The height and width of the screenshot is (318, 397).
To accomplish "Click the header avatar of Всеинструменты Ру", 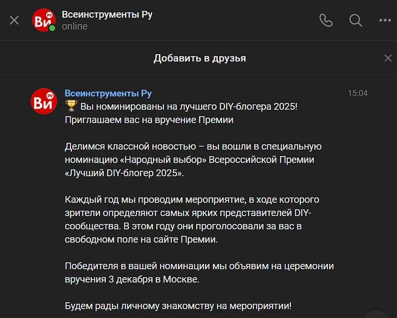I will (43, 20).
